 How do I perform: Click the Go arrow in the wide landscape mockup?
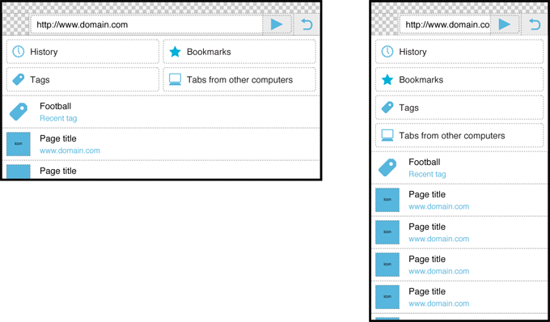click(277, 24)
